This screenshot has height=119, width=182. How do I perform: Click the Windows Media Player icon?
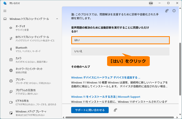point(11,113)
